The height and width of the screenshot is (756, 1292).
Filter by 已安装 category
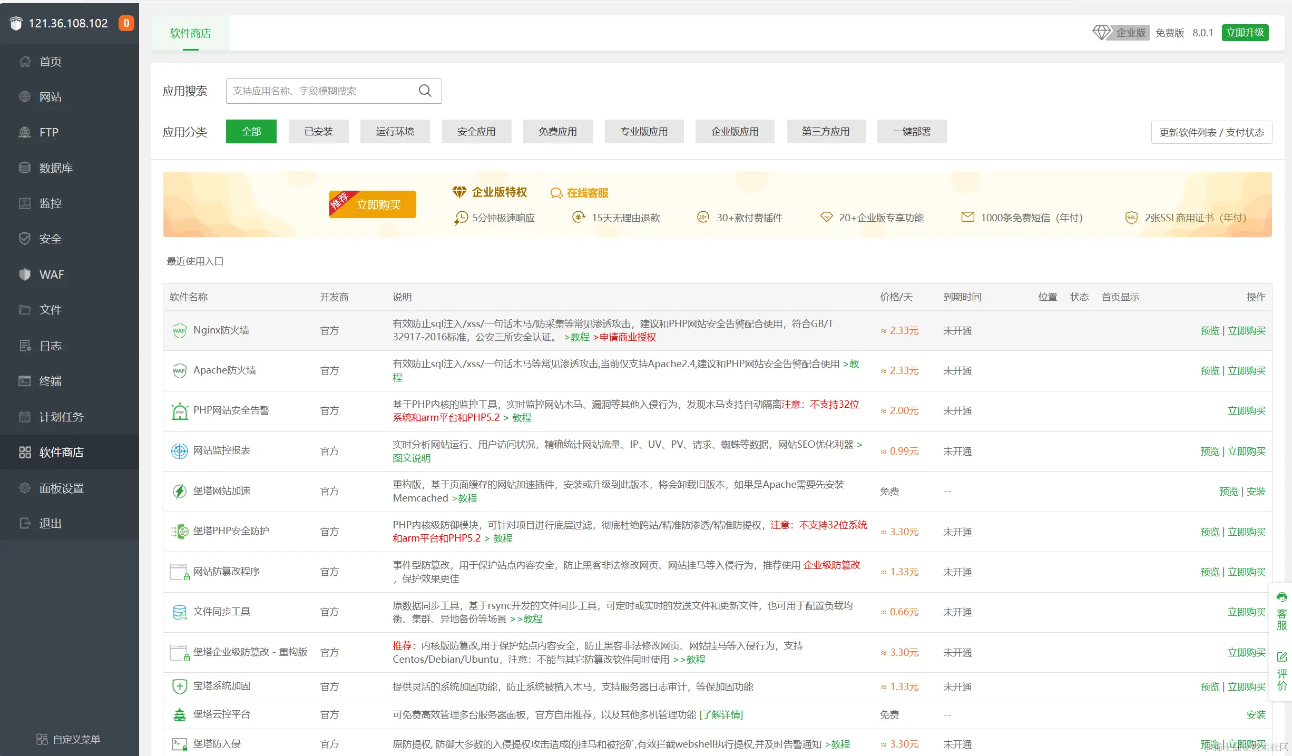point(318,131)
